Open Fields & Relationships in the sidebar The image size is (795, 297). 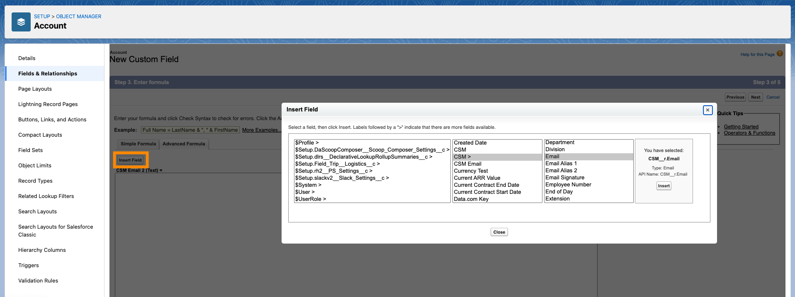[48, 74]
